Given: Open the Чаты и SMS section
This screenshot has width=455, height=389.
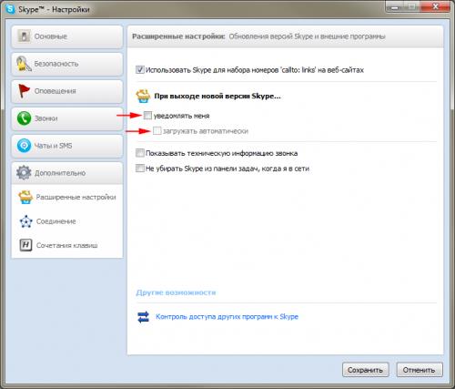Looking at the screenshot, I should tap(67, 146).
